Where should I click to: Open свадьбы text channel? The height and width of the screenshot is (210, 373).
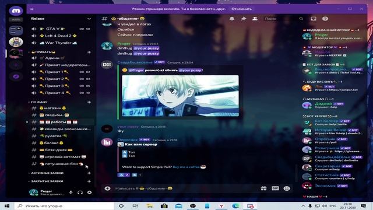click(x=61, y=115)
